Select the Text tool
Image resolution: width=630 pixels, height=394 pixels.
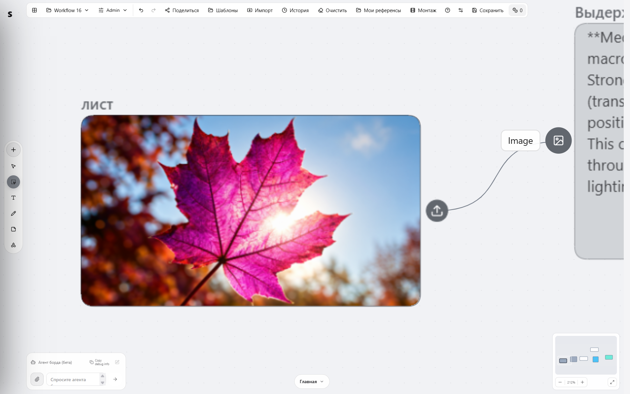pos(13,198)
